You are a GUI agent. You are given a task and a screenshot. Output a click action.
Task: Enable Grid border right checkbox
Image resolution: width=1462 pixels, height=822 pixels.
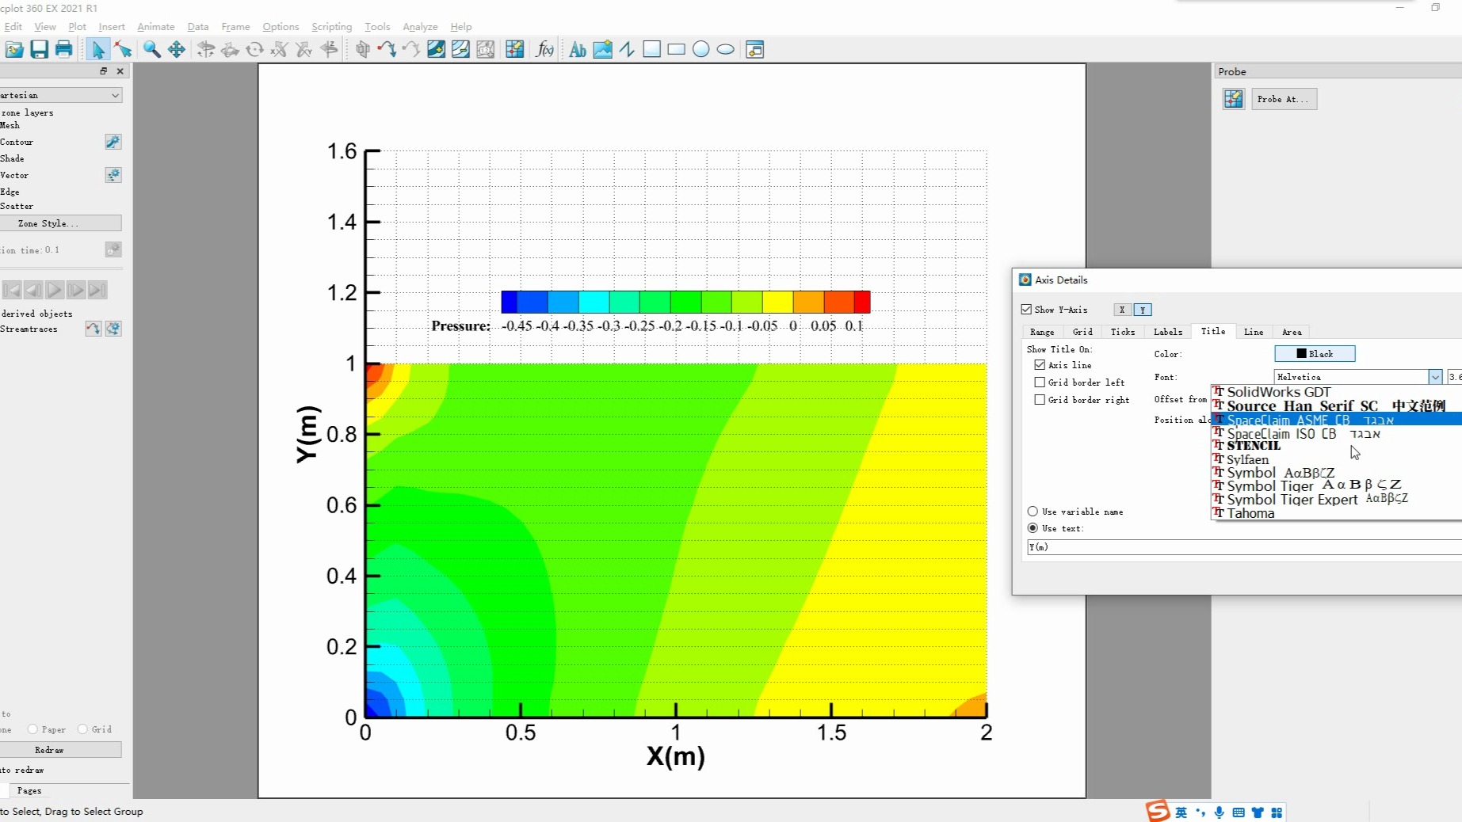[x=1040, y=400]
